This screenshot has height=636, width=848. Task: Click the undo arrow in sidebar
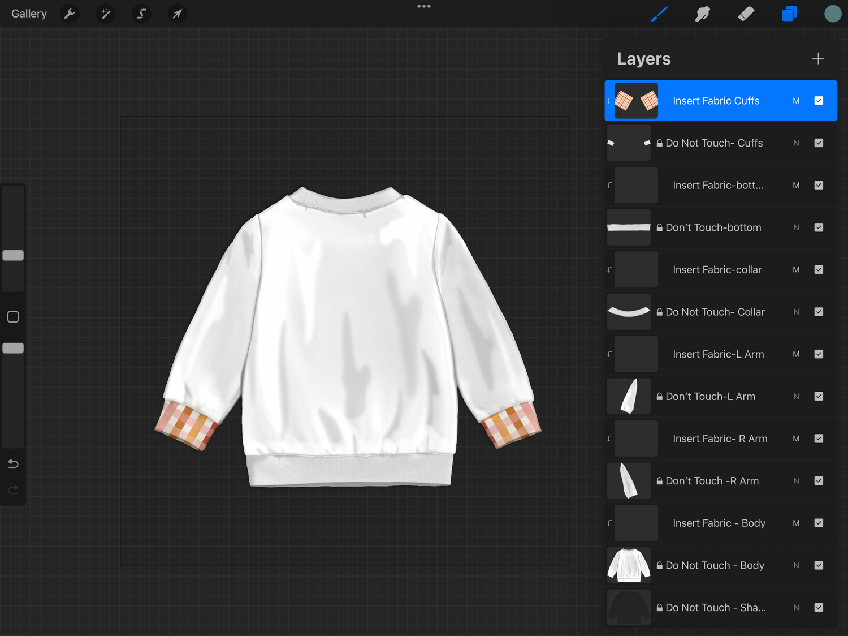[x=13, y=464]
